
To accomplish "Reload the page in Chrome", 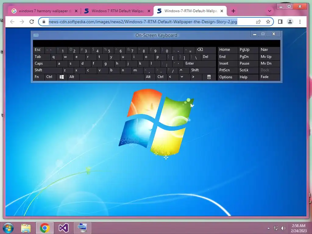I will tap(32, 22).
